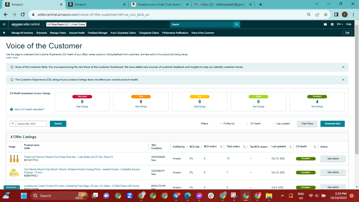Open Feedback Manager in the nav bar
The width and height of the screenshot is (359, 202).
click(x=98, y=33)
